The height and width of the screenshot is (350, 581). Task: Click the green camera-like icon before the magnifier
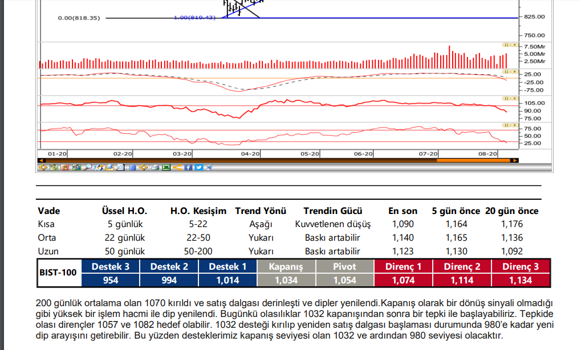pyautogui.click(x=76, y=167)
